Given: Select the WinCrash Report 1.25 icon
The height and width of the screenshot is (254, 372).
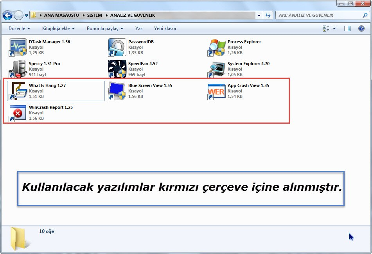Looking at the screenshot, I should [18, 113].
